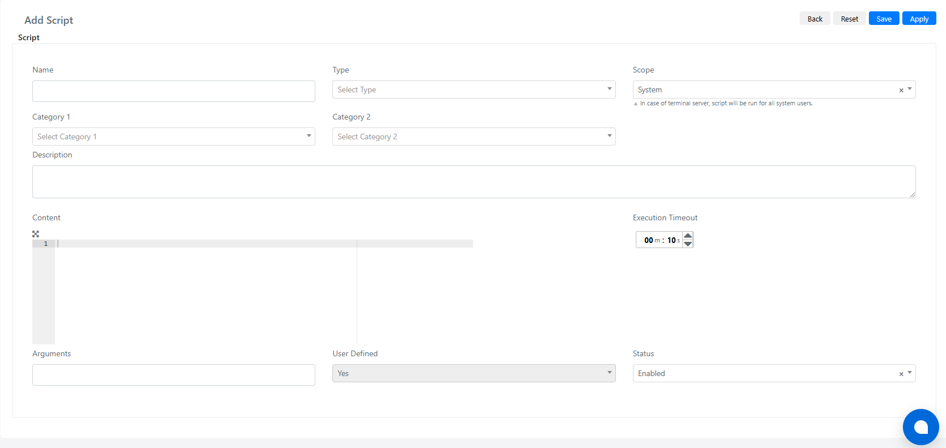Open the Status dropdown showing Enabled
This screenshot has width=946, height=448.
click(x=774, y=373)
